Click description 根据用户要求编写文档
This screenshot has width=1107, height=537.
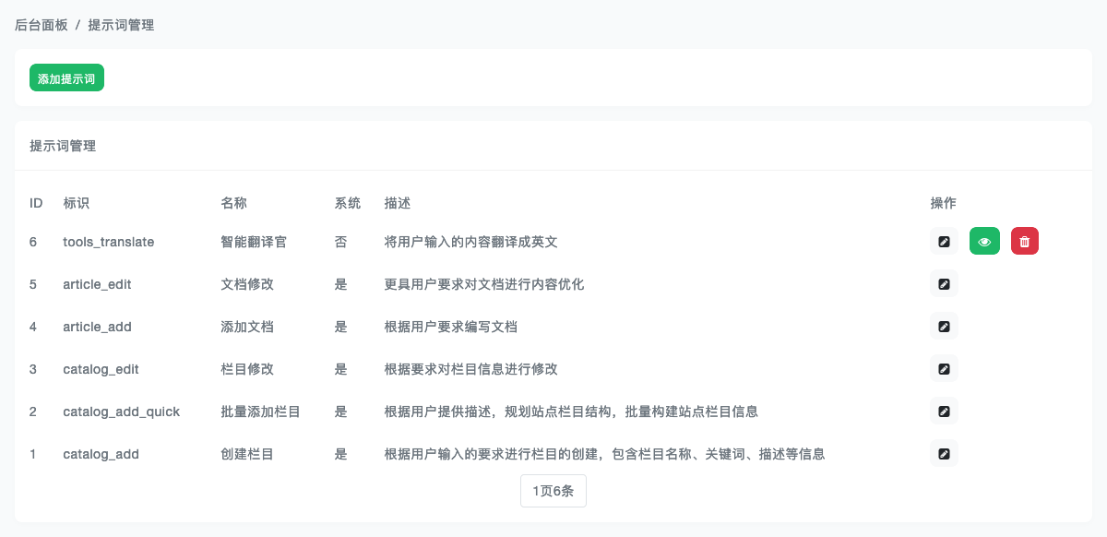tap(450, 327)
